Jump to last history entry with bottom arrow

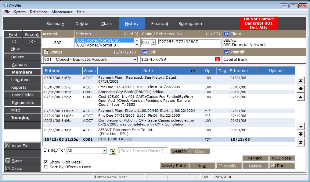301,143
